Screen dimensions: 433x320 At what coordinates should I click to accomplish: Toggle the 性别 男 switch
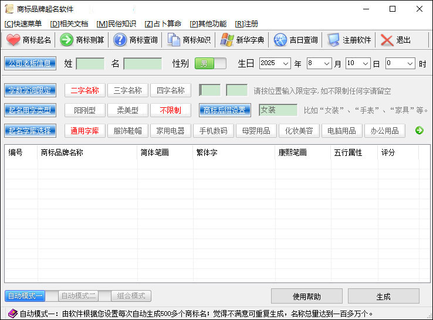click(x=211, y=63)
